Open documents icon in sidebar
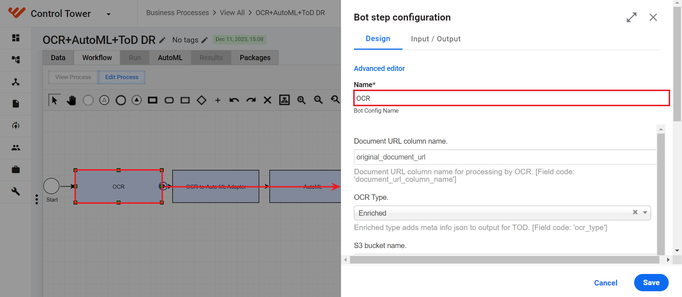Image resolution: width=682 pixels, height=297 pixels. [x=16, y=104]
